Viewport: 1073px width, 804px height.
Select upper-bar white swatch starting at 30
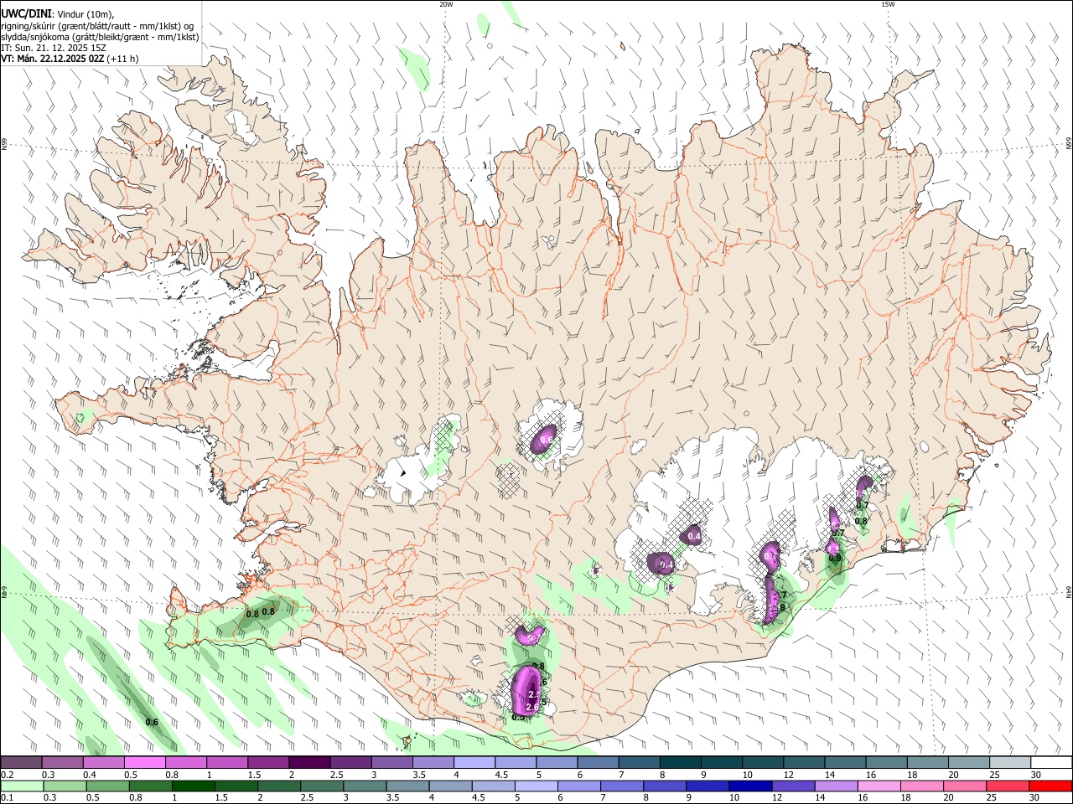click(x=1052, y=763)
